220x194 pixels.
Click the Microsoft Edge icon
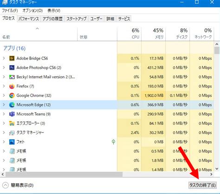coord(12,105)
